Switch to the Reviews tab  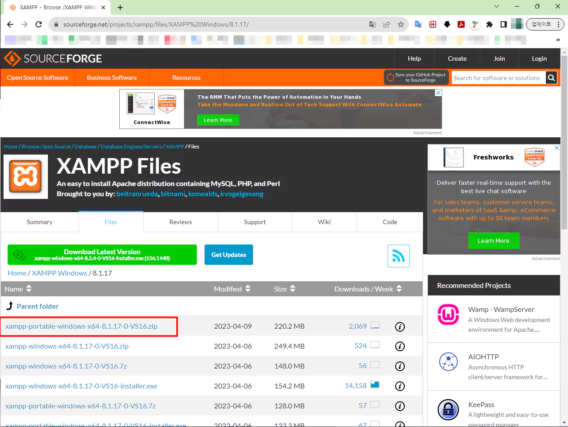click(180, 222)
